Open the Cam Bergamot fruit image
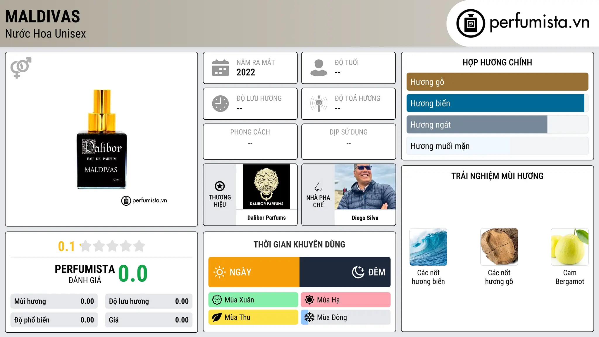 pyautogui.click(x=570, y=247)
